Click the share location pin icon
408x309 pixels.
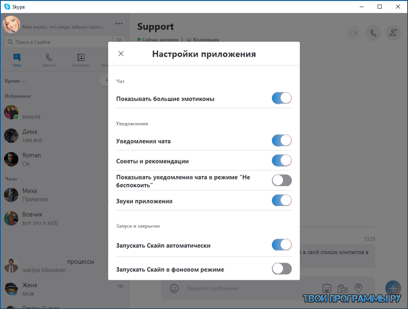pyautogui.click(x=358, y=288)
